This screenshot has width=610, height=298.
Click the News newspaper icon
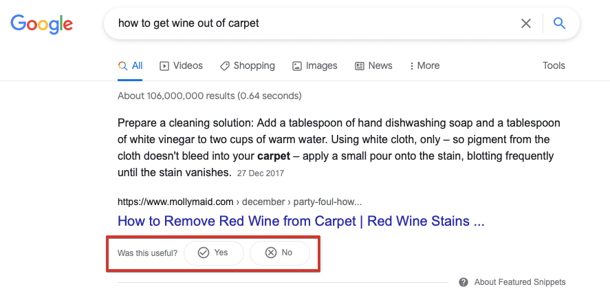(x=360, y=66)
